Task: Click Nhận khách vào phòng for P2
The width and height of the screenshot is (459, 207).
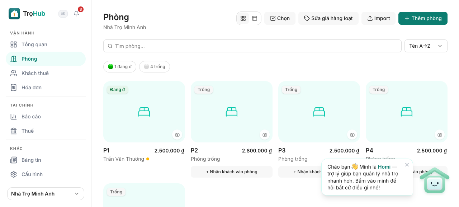Action: (232, 172)
